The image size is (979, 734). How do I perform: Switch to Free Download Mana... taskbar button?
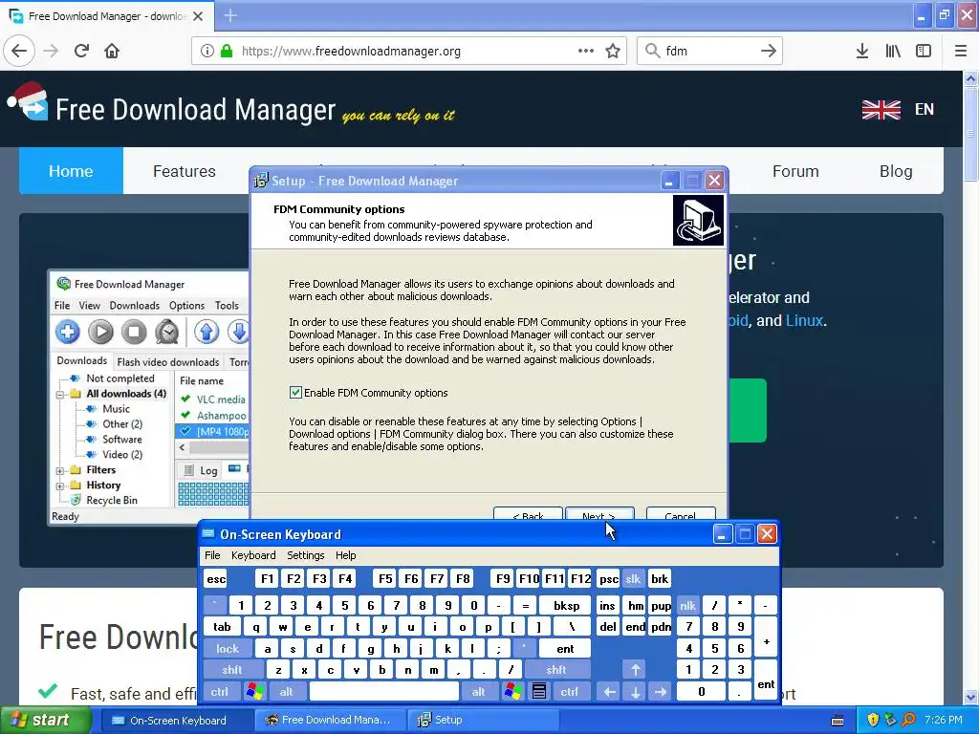click(330, 721)
